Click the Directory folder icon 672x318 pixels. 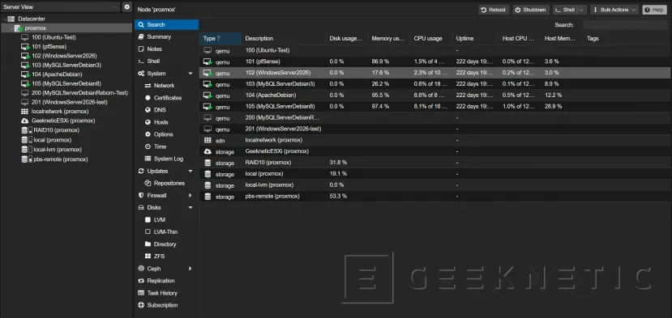148,244
